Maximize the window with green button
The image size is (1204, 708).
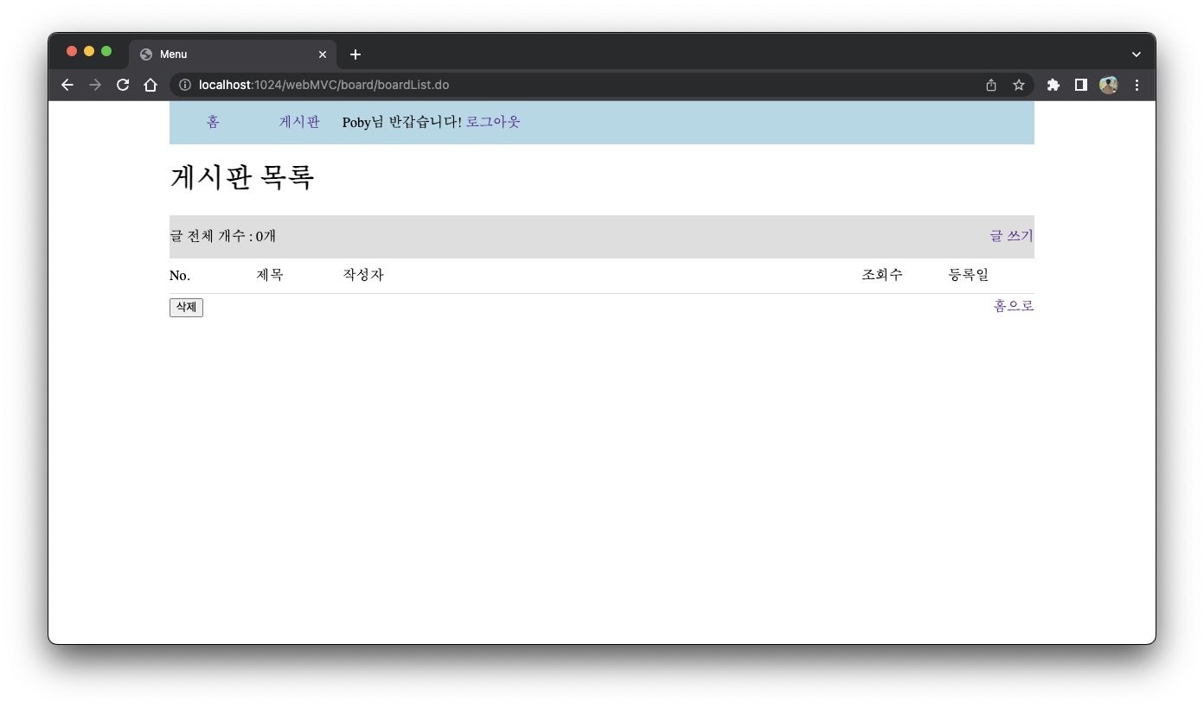(x=106, y=51)
